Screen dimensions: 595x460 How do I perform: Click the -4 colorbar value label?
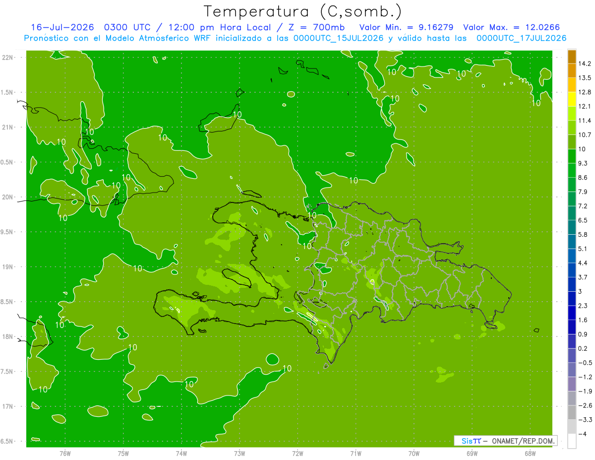[583, 435]
